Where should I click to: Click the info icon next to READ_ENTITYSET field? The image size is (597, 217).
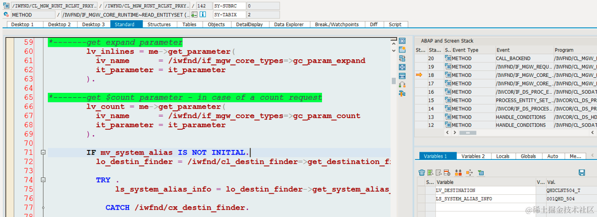click(203, 15)
